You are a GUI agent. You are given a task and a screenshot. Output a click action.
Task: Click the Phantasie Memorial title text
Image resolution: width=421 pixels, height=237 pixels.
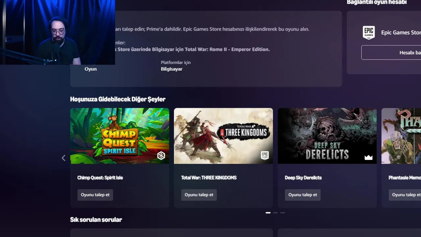pos(405,177)
